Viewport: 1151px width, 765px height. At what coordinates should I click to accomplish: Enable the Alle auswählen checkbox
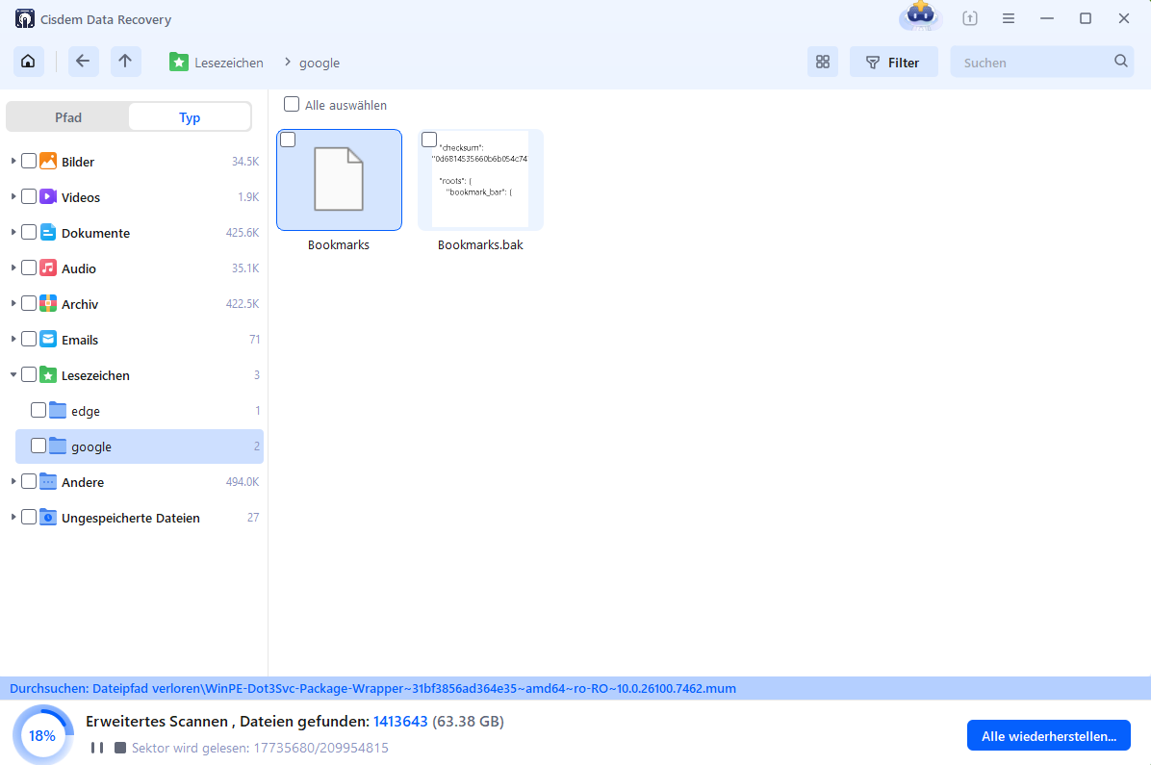(x=290, y=104)
